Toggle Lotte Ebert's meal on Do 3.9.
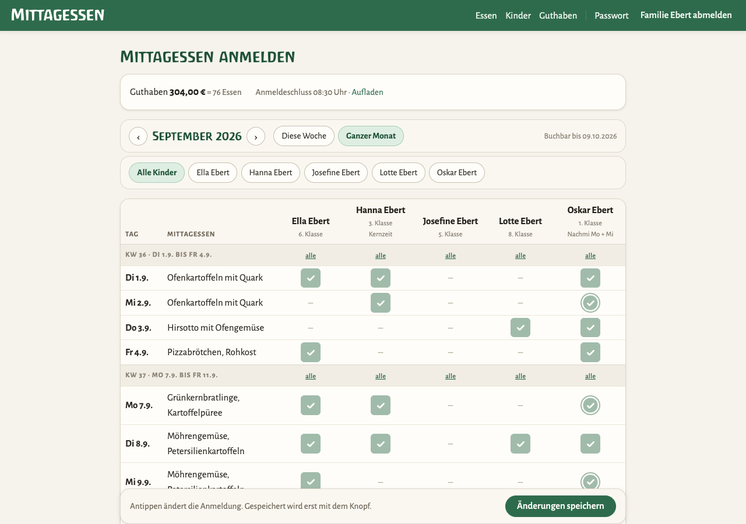The image size is (746, 524). pos(520,328)
